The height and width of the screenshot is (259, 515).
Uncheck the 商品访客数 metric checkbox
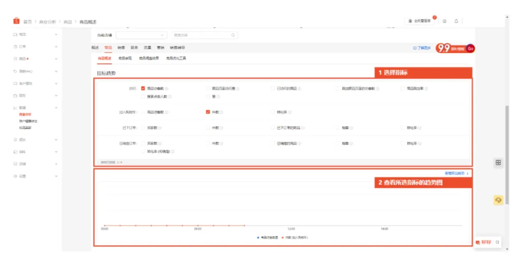coord(143,87)
